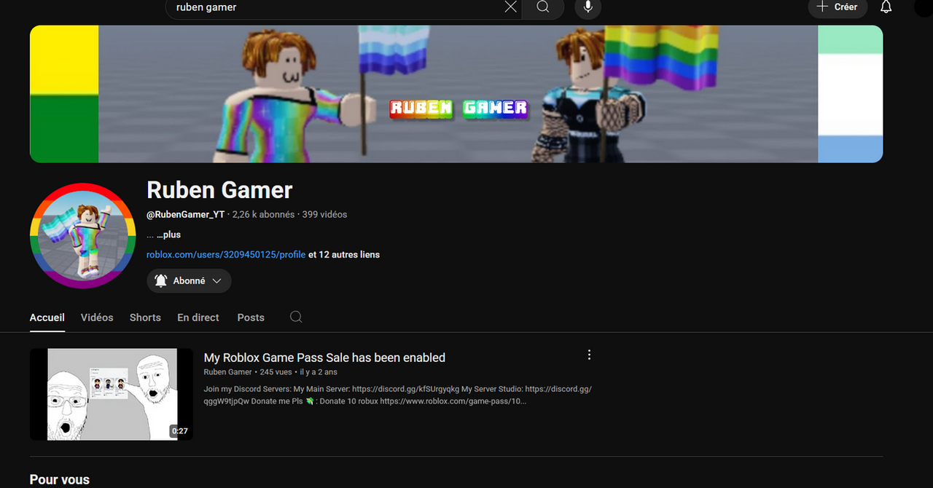Screen dimensions: 933x488
Task: Click the channel banner image
Action: point(456,94)
